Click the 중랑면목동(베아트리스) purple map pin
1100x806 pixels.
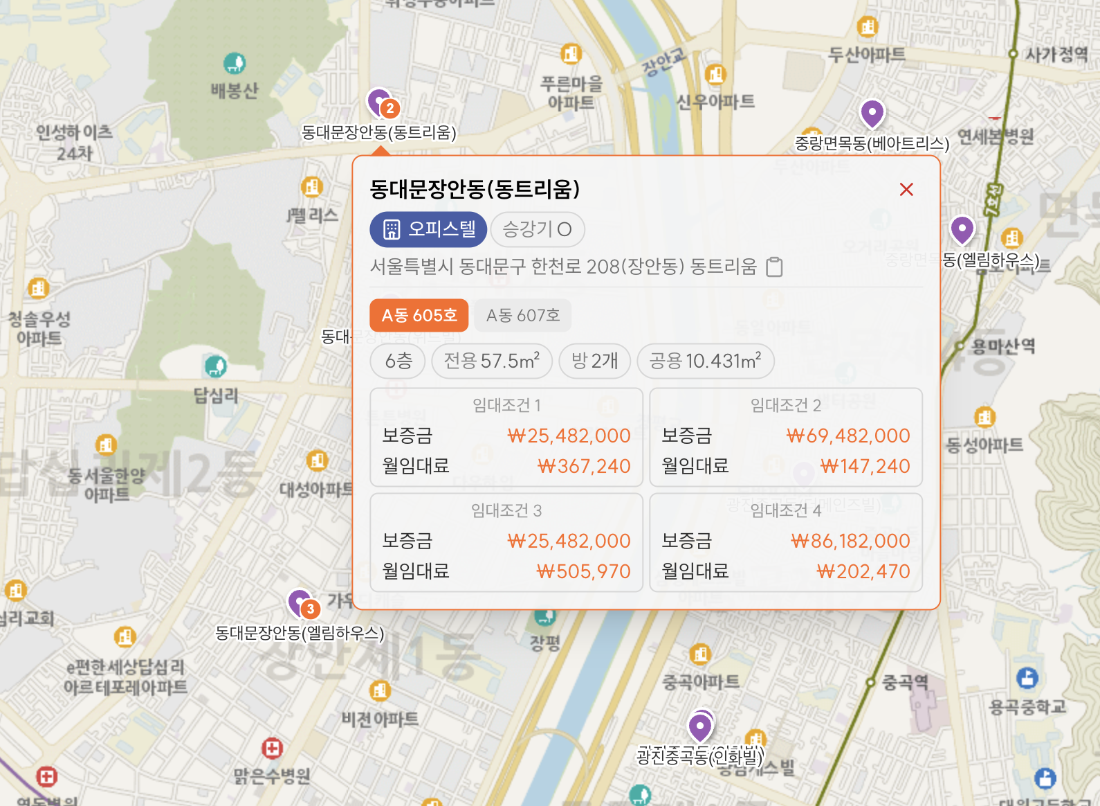872,113
